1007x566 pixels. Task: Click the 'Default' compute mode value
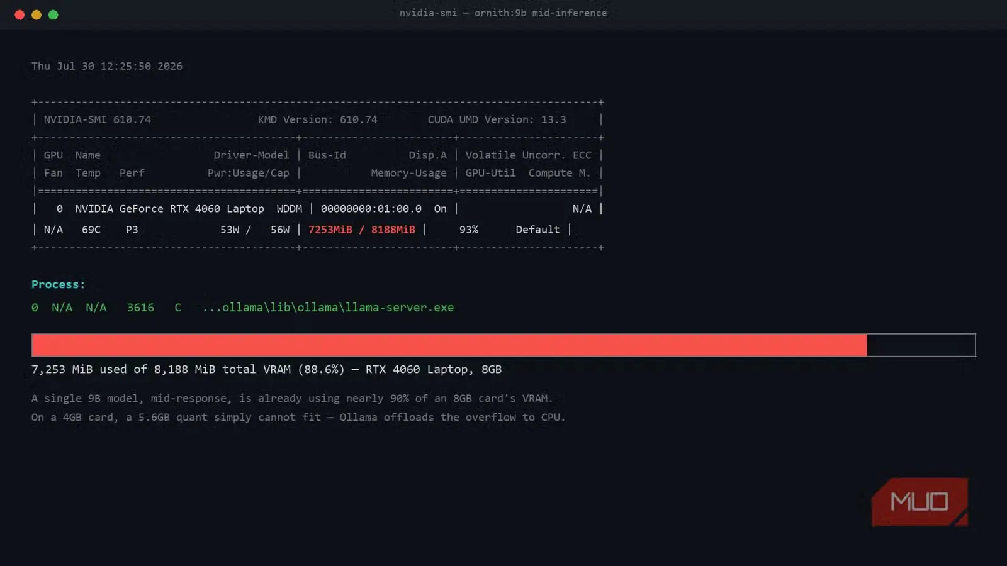tap(537, 230)
